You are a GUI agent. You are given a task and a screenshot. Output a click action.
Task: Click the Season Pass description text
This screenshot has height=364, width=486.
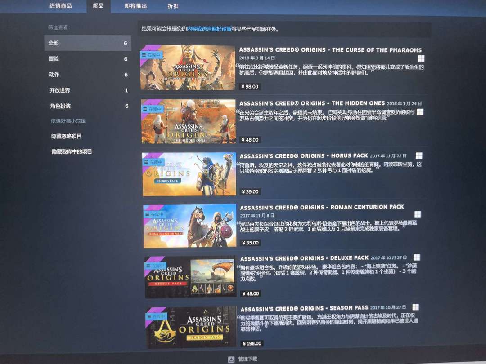tap(329, 323)
